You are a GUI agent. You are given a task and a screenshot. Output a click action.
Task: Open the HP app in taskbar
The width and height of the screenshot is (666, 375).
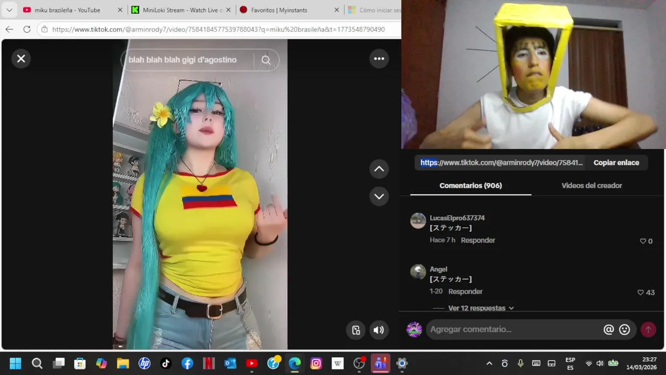[x=144, y=363]
